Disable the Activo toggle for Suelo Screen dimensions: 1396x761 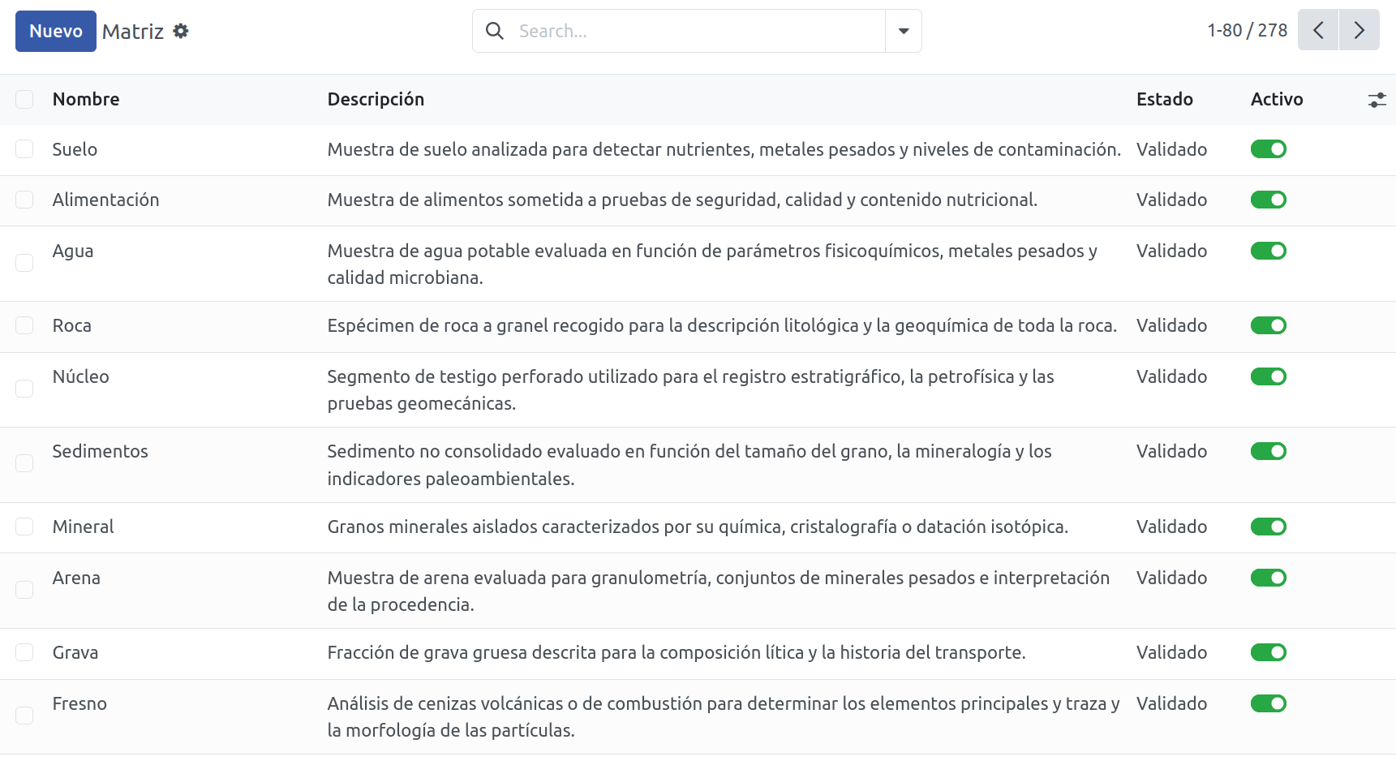click(1269, 149)
